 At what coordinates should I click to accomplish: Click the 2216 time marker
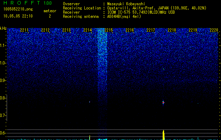(130, 30)
